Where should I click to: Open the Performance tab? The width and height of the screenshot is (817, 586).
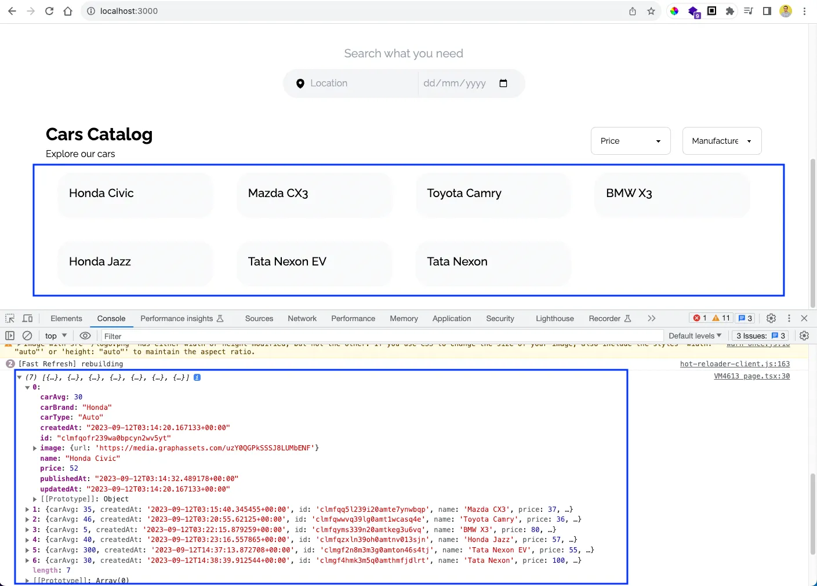click(353, 318)
